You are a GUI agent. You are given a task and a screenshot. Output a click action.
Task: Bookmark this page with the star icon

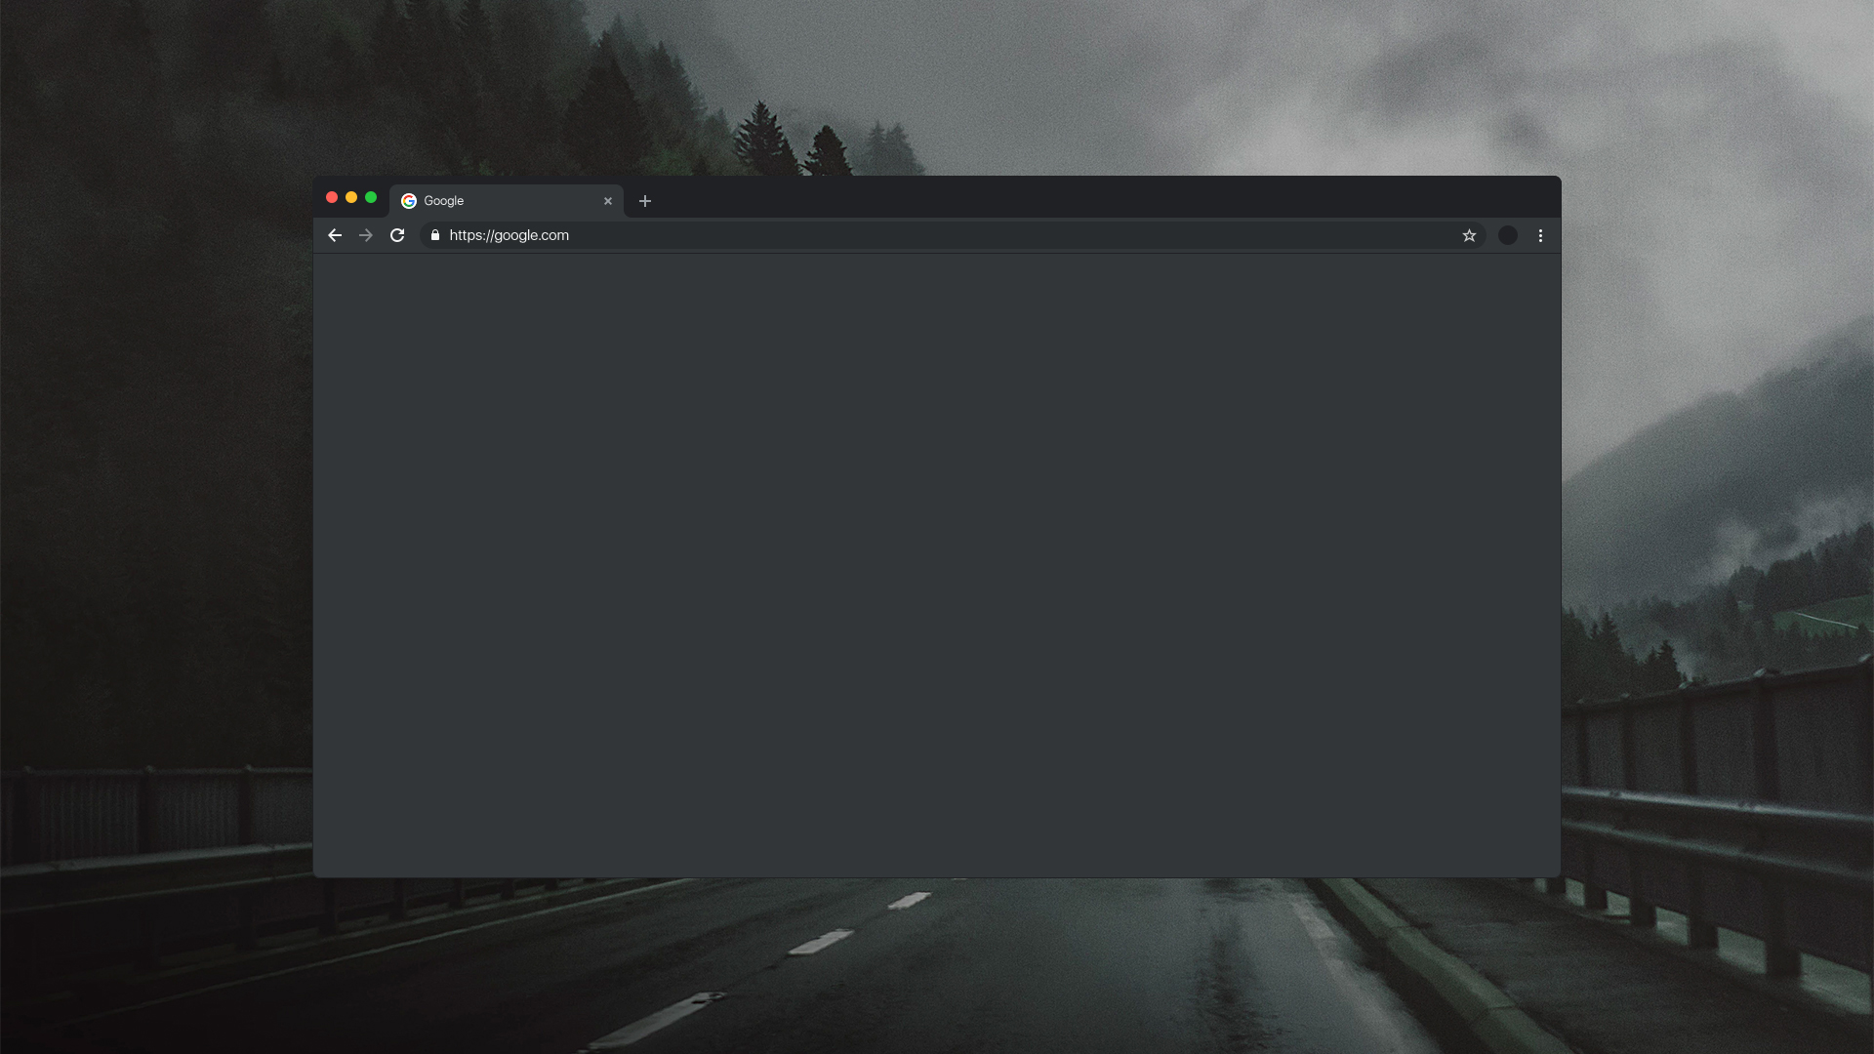(1469, 235)
